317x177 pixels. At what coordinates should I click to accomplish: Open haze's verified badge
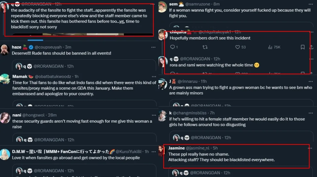click(31, 47)
